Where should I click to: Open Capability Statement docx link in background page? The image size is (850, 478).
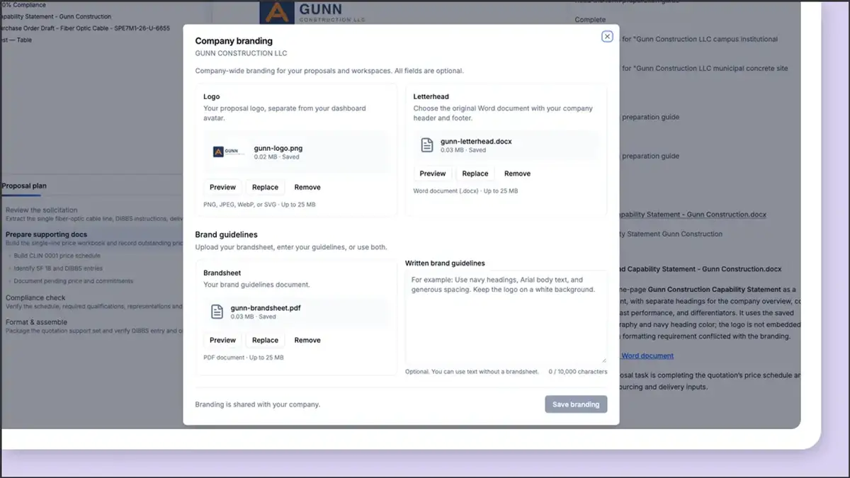(693, 215)
